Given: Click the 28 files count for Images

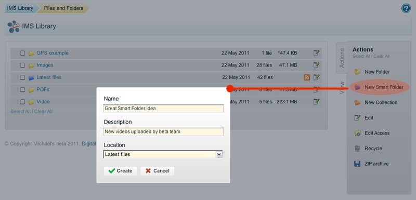Looking at the screenshot, I should 264,65.
